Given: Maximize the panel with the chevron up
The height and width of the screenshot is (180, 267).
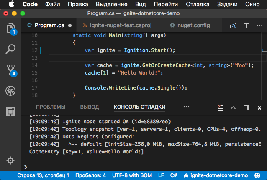Looking at the screenshot, I should pyautogui.click(x=233, y=108).
